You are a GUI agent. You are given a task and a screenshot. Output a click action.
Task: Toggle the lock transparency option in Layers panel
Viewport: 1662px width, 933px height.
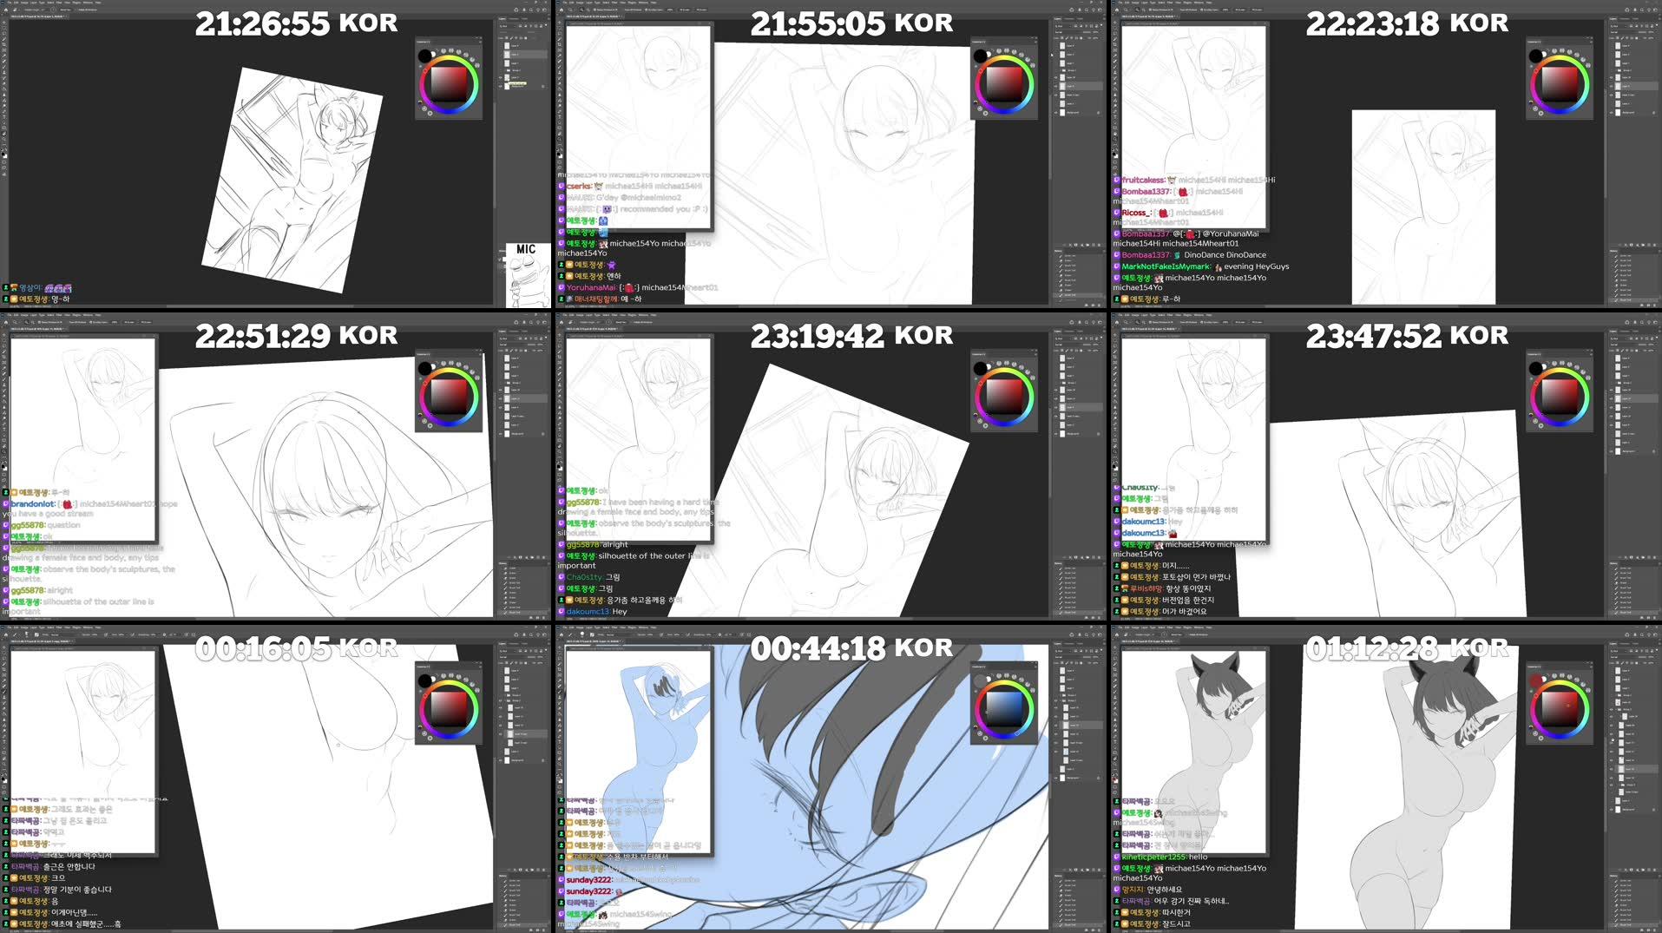[507, 37]
